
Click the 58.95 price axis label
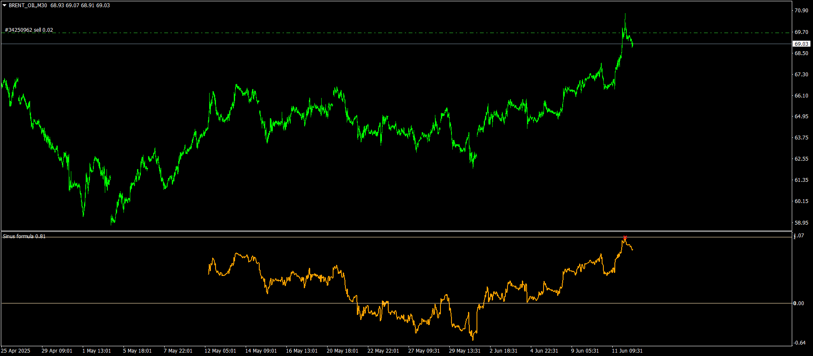[x=801, y=223]
